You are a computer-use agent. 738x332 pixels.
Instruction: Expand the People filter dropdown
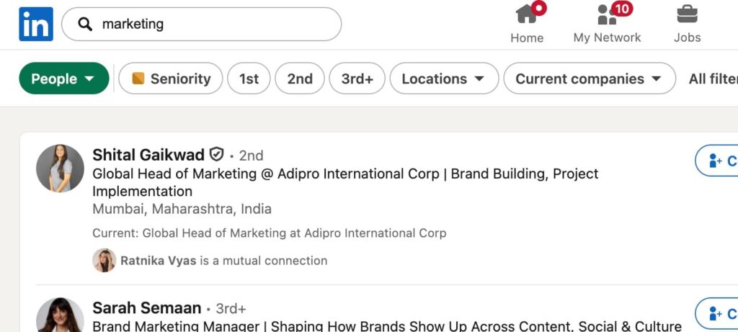64,78
